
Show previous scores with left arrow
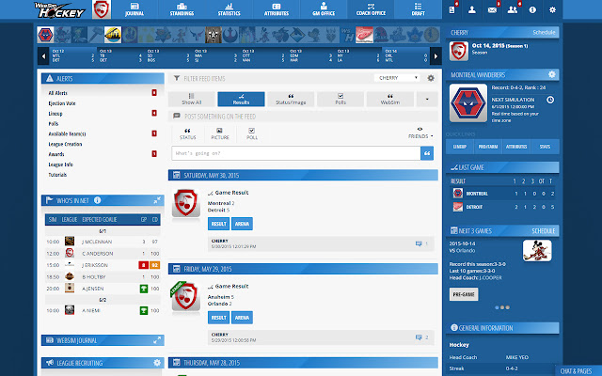click(43, 56)
